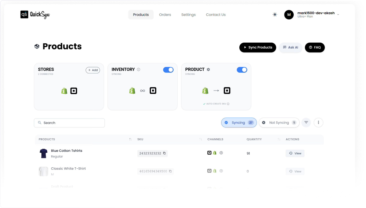Screen dimensions: 366x208
Task: View history for Classic White T-Shirt
Action: click(295, 171)
